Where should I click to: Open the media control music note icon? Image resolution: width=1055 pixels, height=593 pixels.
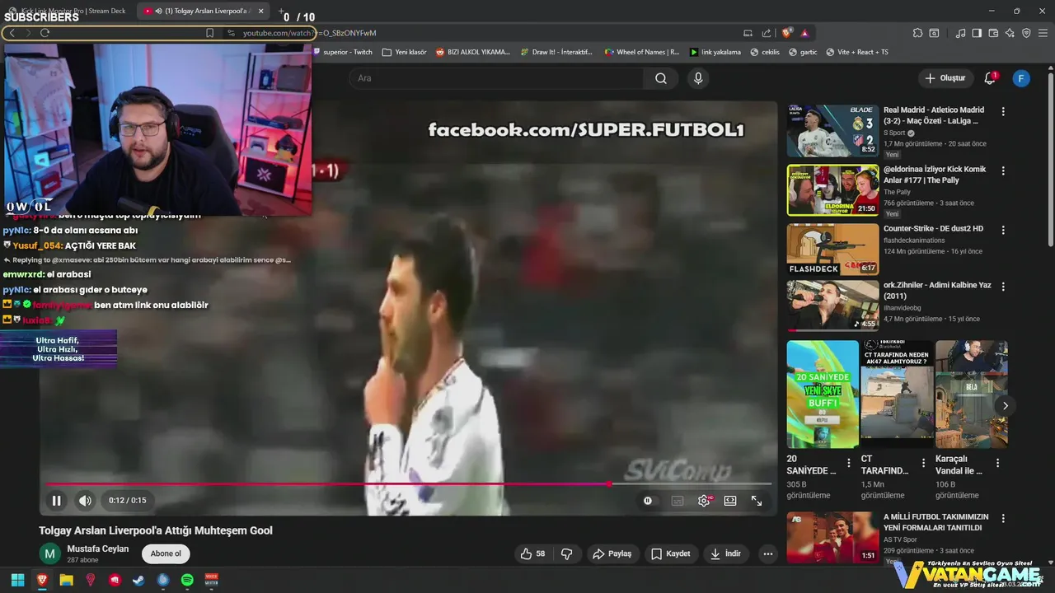[960, 33]
